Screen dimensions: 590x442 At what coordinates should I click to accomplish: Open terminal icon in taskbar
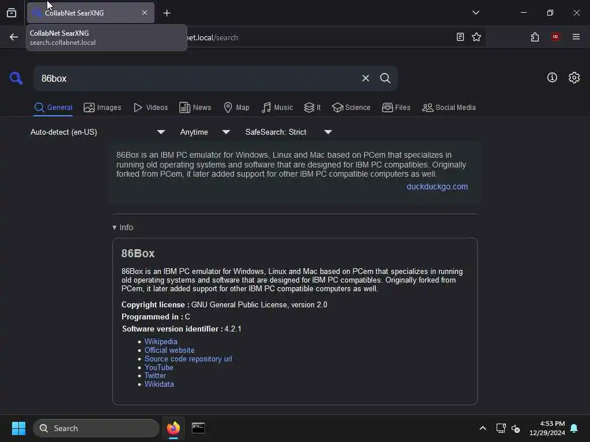pos(198,428)
